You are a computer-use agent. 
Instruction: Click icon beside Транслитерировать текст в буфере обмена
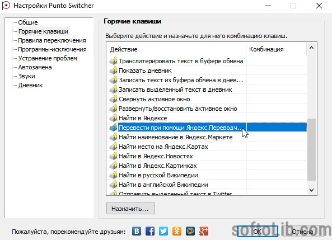click(x=114, y=61)
